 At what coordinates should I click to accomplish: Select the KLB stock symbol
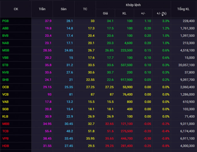(x=5, y=116)
